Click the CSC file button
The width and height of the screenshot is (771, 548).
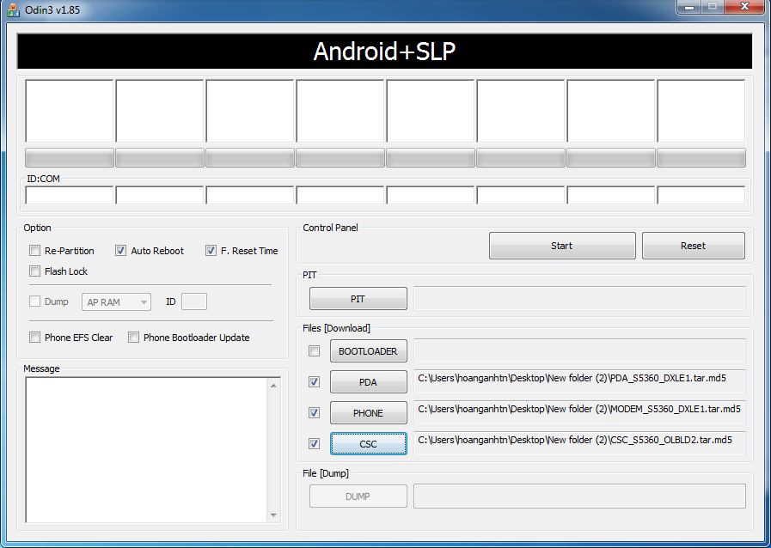click(368, 444)
